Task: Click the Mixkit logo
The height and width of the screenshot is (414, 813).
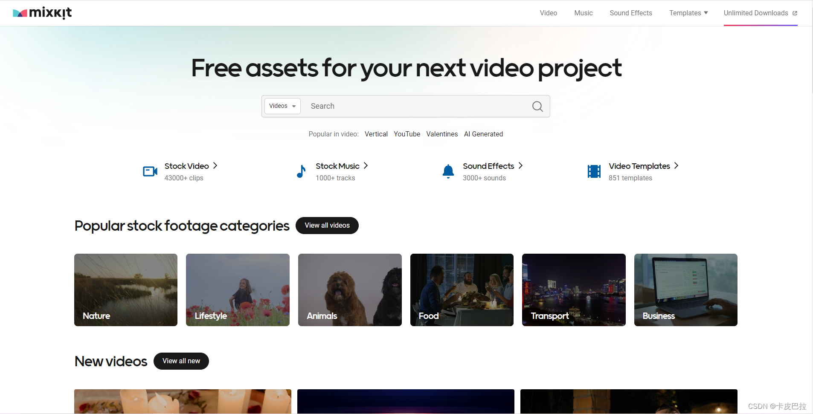Action: [42, 13]
